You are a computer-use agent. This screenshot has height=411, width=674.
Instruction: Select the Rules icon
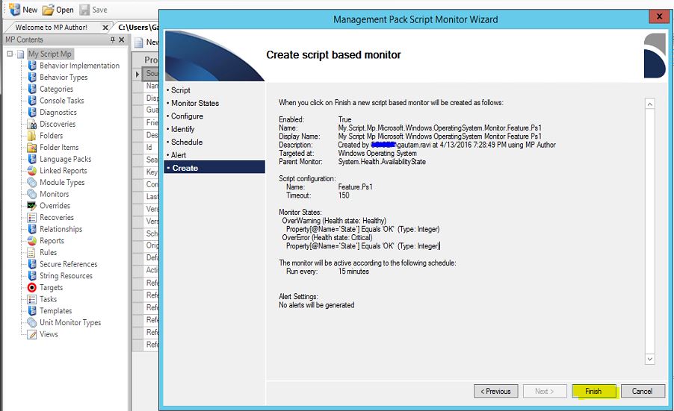(x=32, y=252)
